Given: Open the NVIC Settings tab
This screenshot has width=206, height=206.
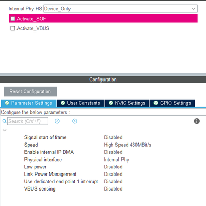Looking at the screenshot, I should (127, 103).
